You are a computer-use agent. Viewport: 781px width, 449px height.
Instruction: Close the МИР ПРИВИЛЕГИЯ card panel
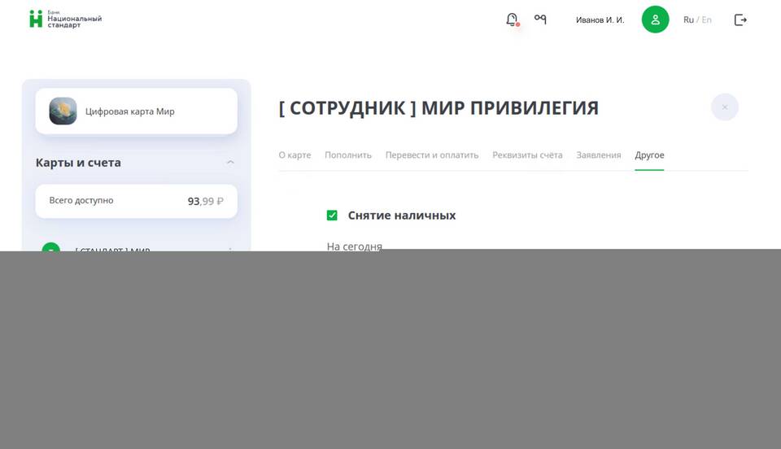[725, 107]
